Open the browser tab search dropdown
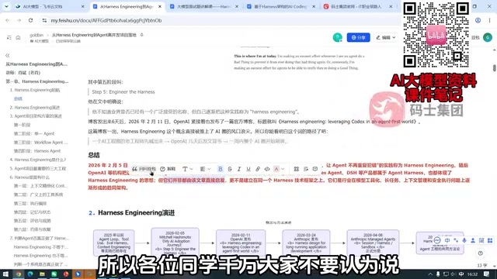This screenshot has width=497, height=279. [x=6, y=6]
